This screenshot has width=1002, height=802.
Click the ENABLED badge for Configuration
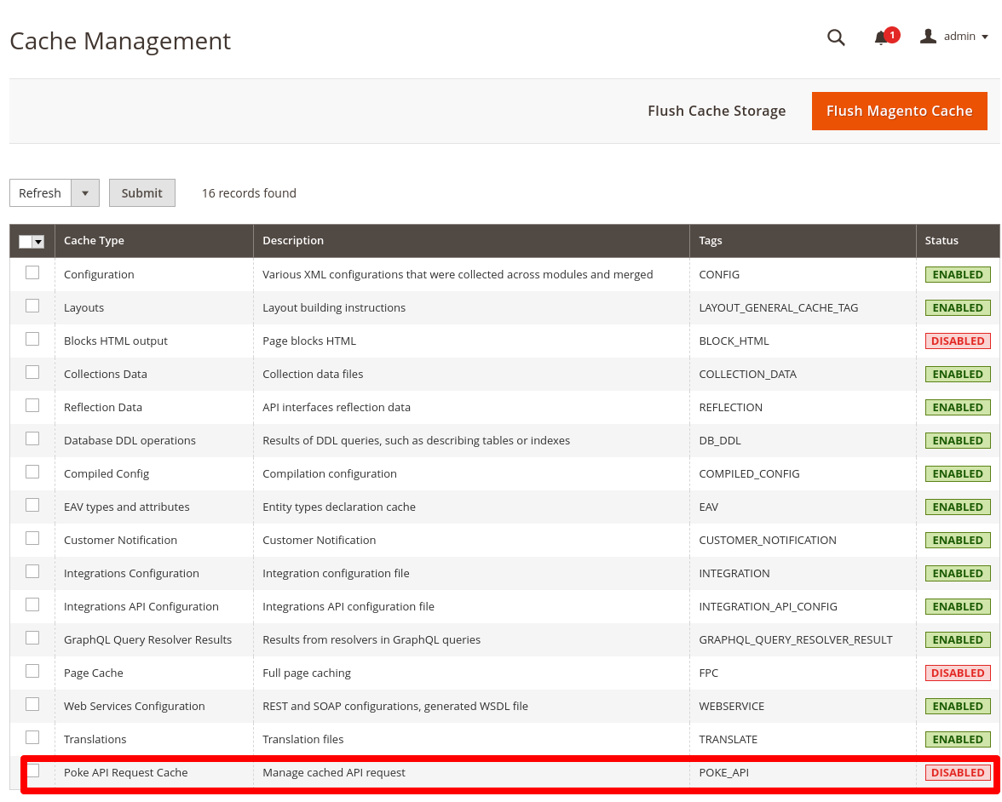pos(958,274)
